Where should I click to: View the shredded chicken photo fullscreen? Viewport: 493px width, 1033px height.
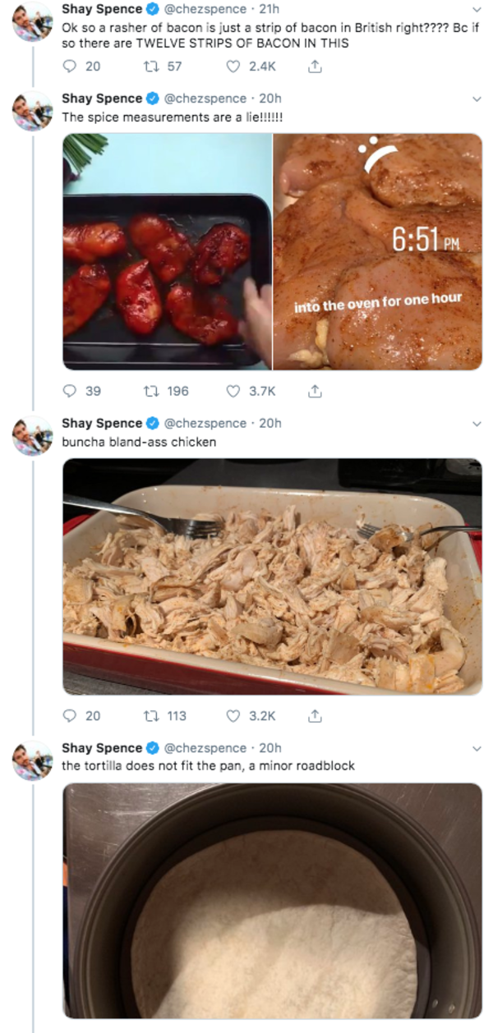(271, 575)
